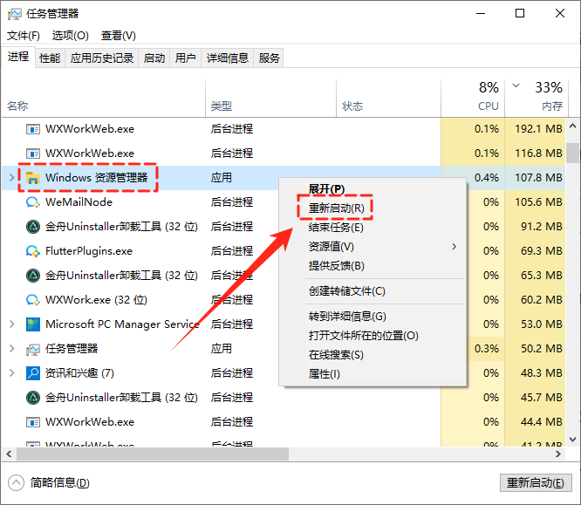This screenshot has width=581, height=505.
Task: Open the 选项(O) menu
Action: coord(71,36)
